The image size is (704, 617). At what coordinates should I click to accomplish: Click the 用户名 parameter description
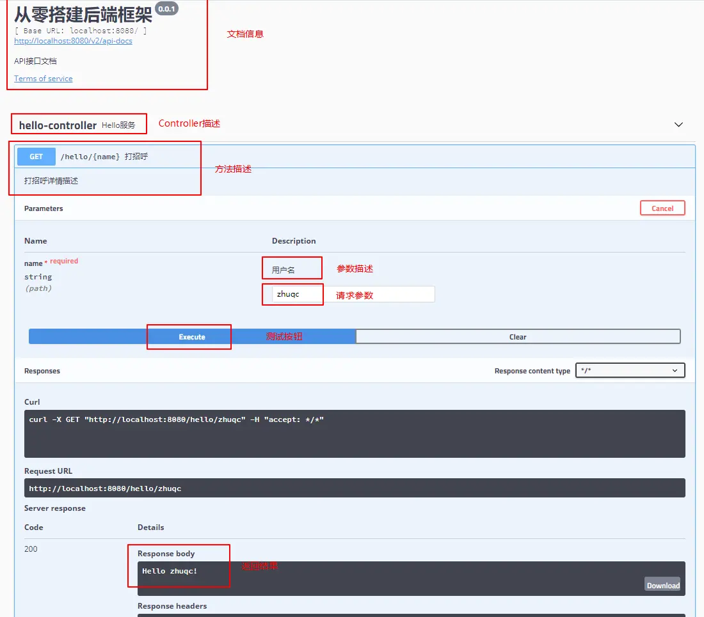point(284,270)
